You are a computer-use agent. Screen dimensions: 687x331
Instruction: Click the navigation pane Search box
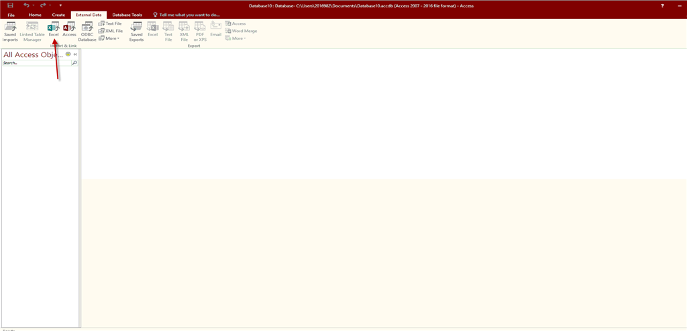pos(36,63)
